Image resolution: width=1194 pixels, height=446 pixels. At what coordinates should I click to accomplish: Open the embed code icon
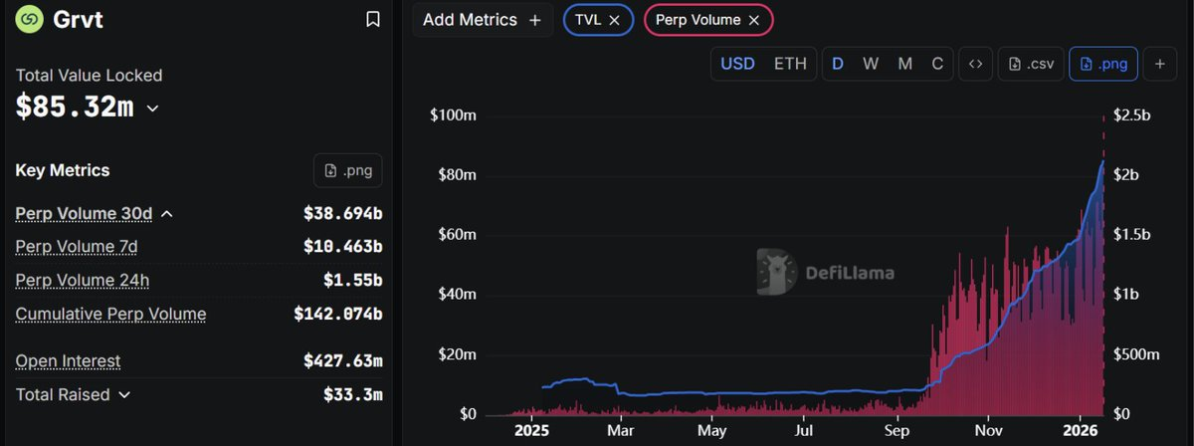pyautogui.click(x=975, y=64)
